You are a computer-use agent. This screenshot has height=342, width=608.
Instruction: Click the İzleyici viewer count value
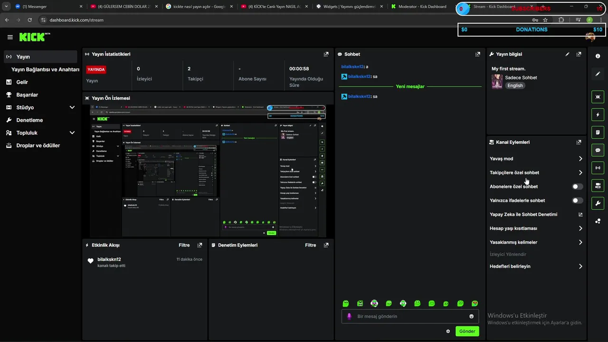click(x=138, y=69)
